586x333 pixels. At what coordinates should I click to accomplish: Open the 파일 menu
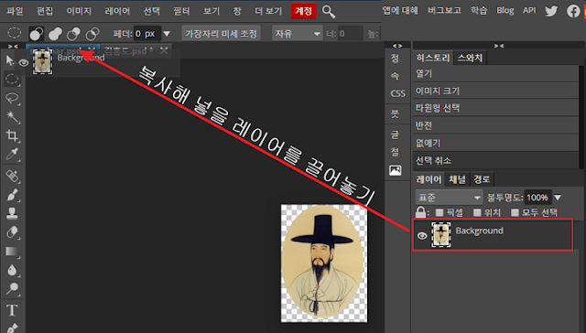(15, 11)
